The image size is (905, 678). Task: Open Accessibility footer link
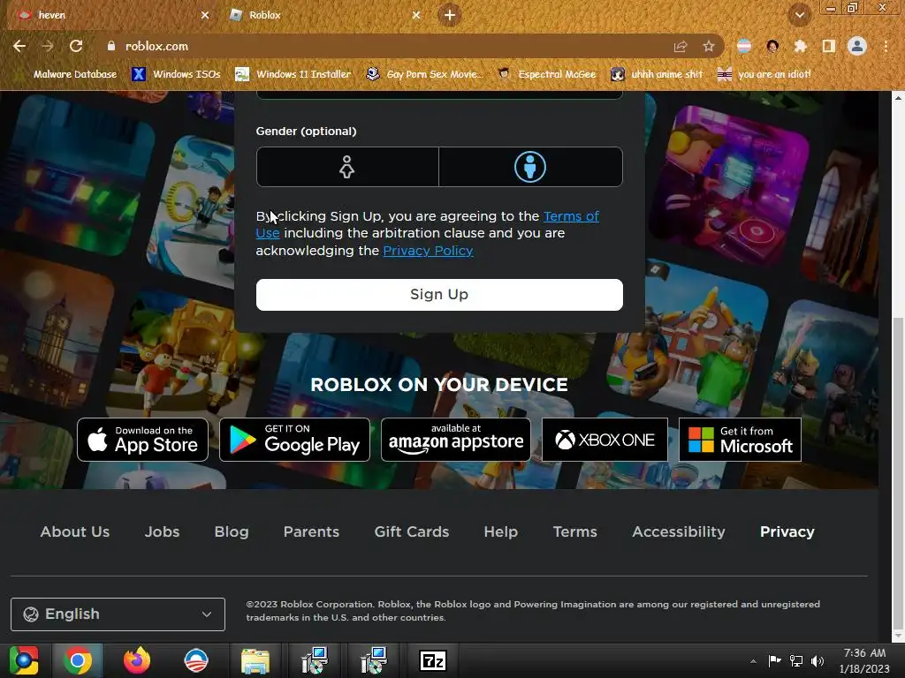coord(679,531)
